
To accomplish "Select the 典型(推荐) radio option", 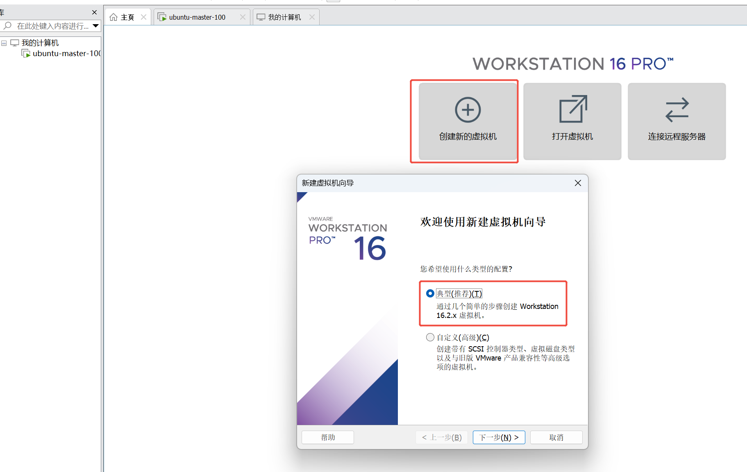I will (x=430, y=293).
